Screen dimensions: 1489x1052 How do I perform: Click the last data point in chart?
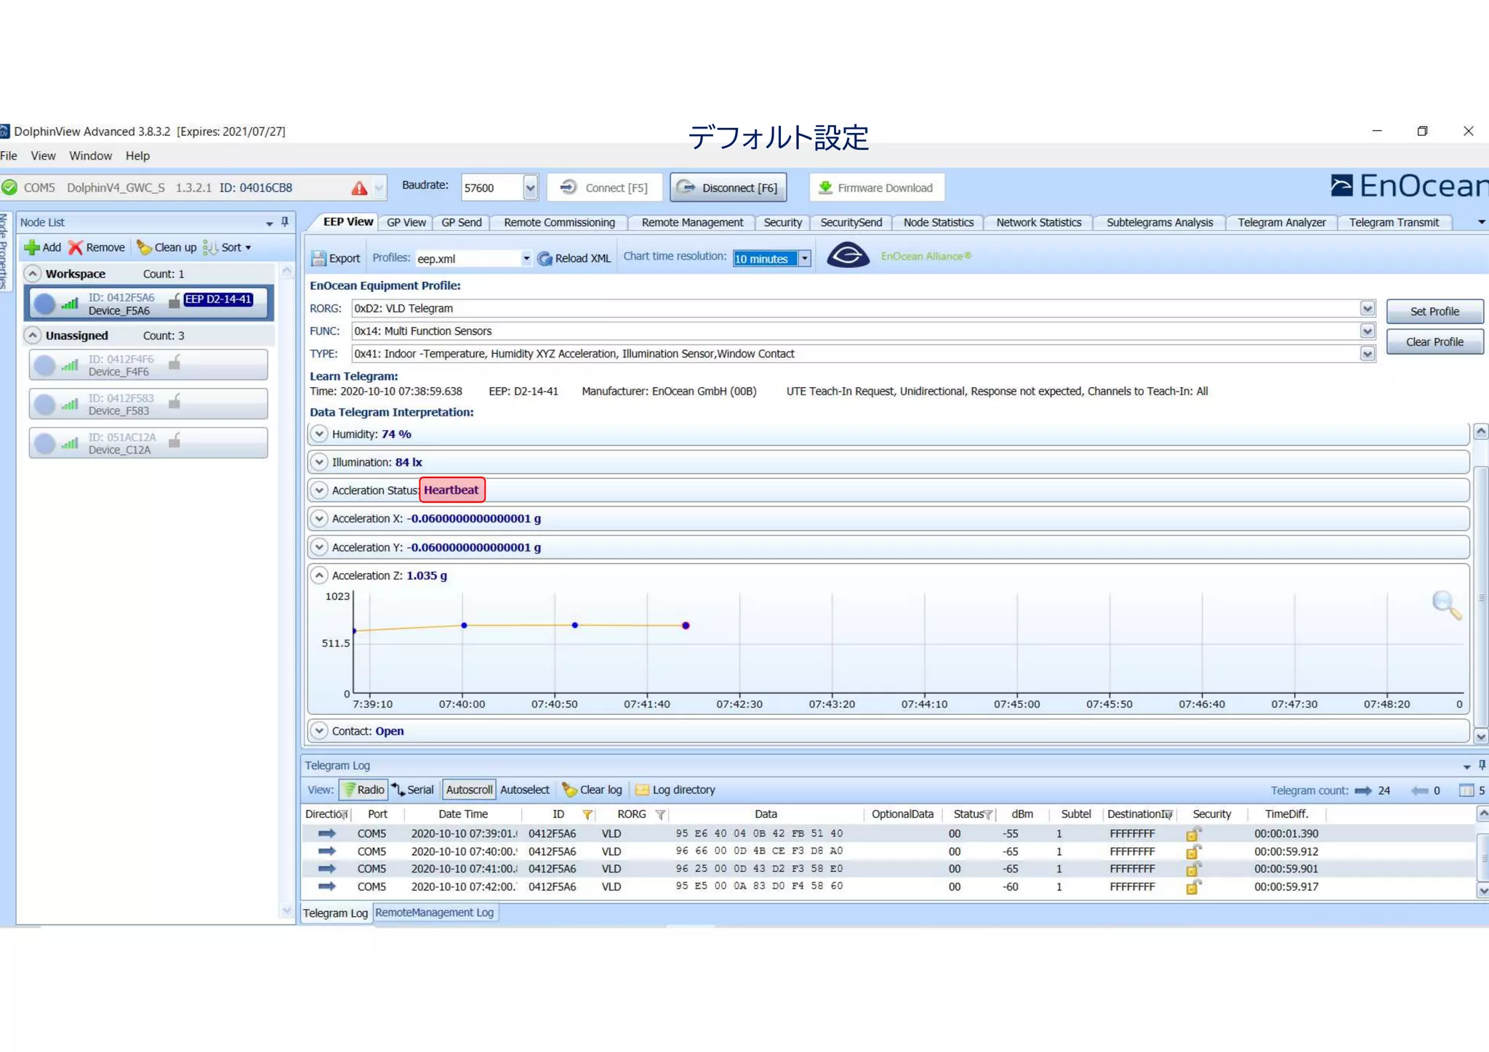686,626
